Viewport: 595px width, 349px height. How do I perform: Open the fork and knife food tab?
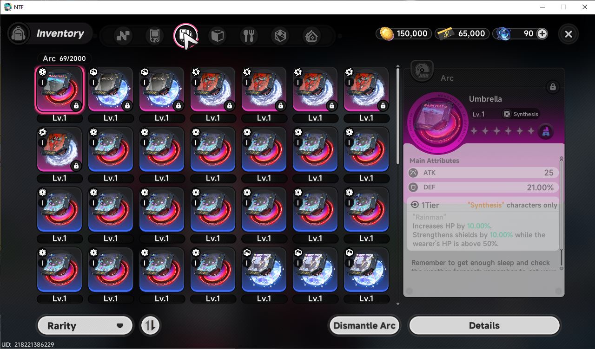tap(249, 36)
